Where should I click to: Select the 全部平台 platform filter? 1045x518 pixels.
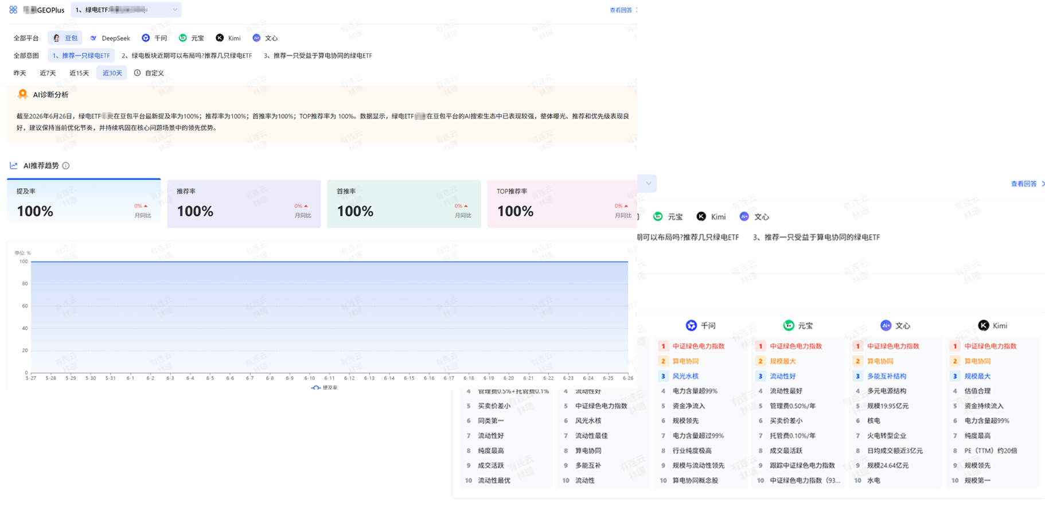26,38
